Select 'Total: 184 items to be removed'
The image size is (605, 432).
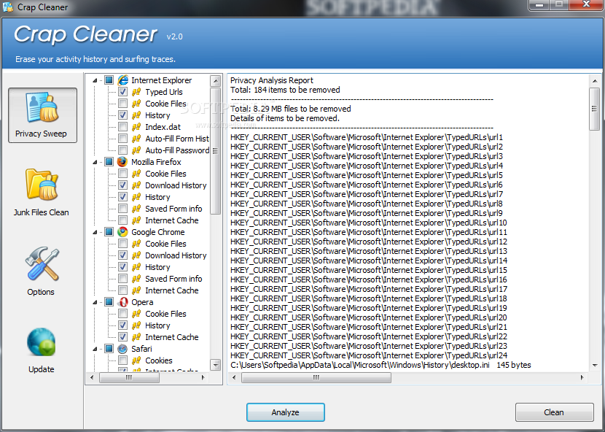point(285,90)
